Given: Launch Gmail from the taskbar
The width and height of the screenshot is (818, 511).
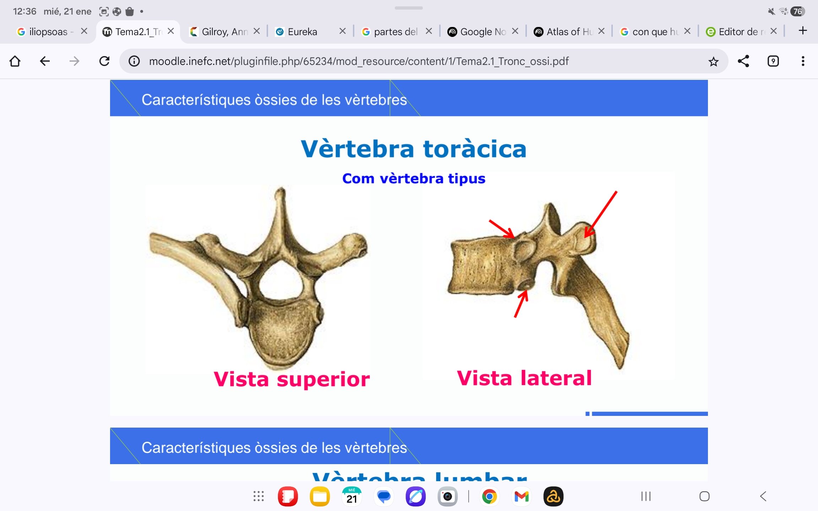Looking at the screenshot, I should pyautogui.click(x=521, y=496).
